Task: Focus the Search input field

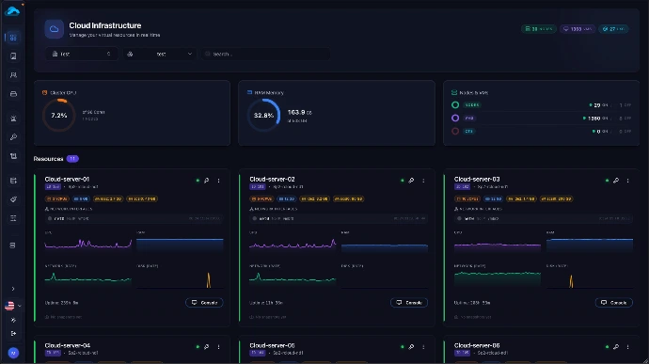Action: (x=266, y=54)
